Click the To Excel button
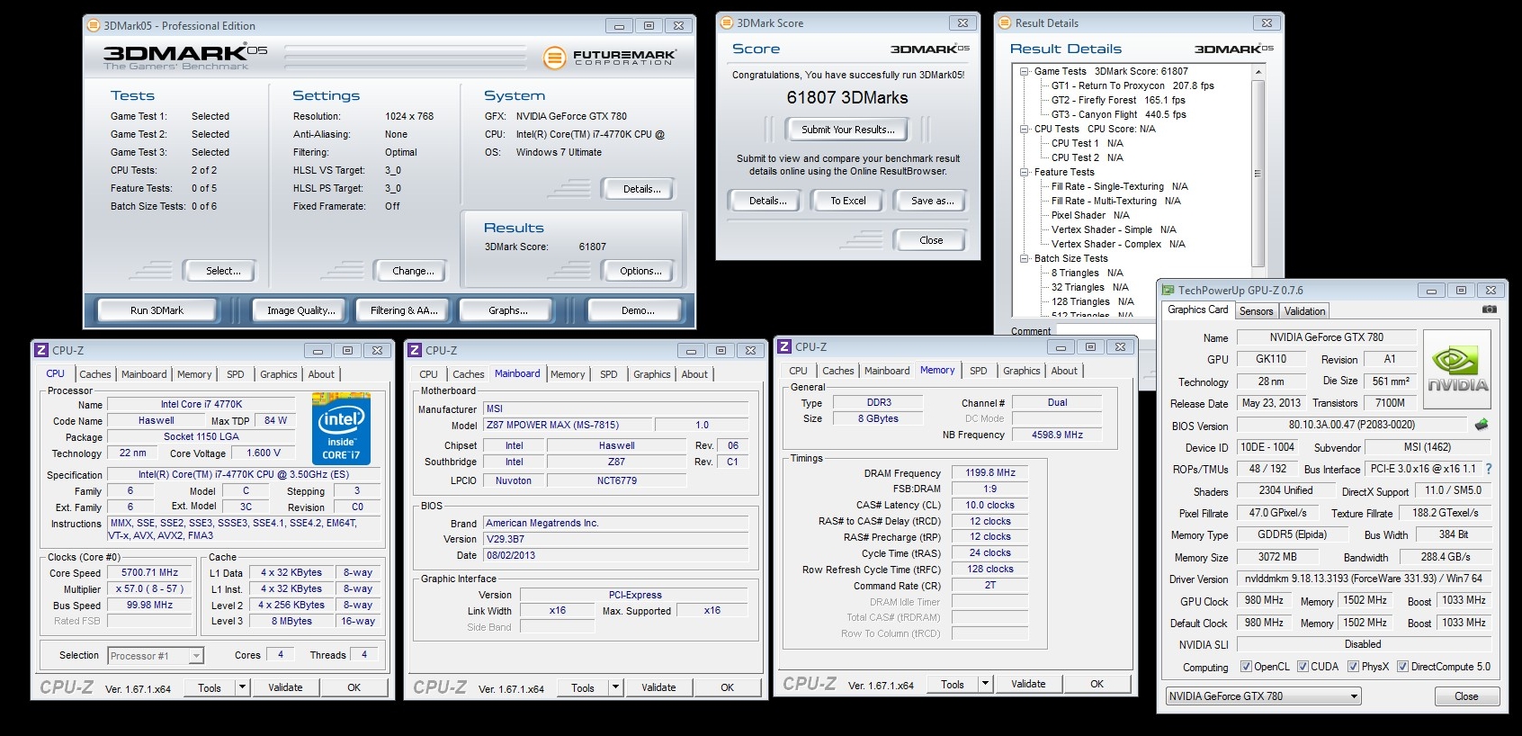The height and width of the screenshot is (736, 1522). click(x=847, y=201)
